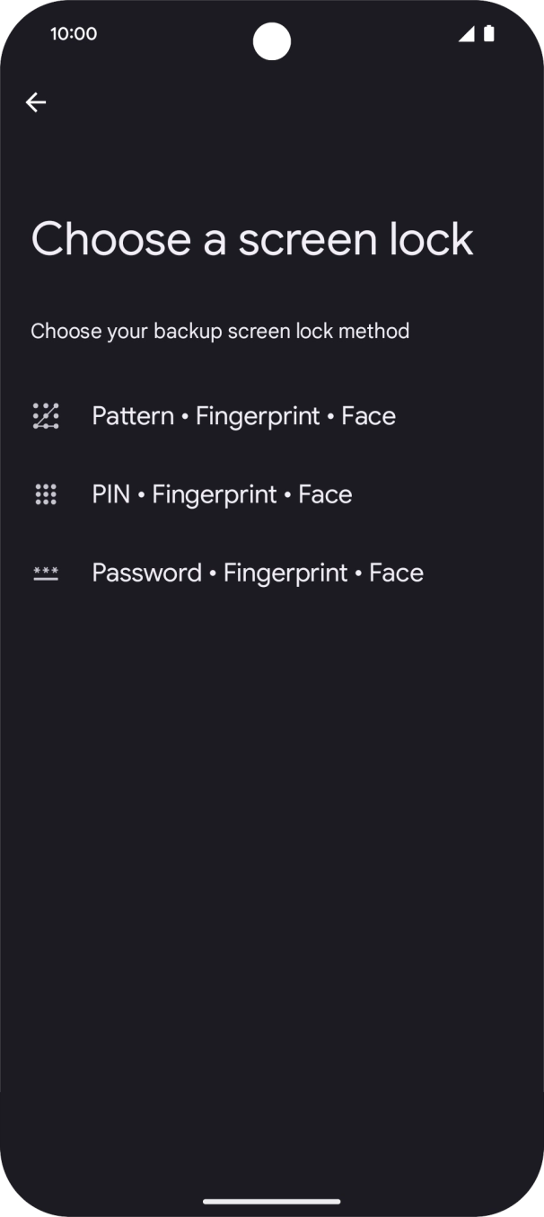Select the Password asterisks icon
Screen dimensions: 544x1217
point(46,573)
